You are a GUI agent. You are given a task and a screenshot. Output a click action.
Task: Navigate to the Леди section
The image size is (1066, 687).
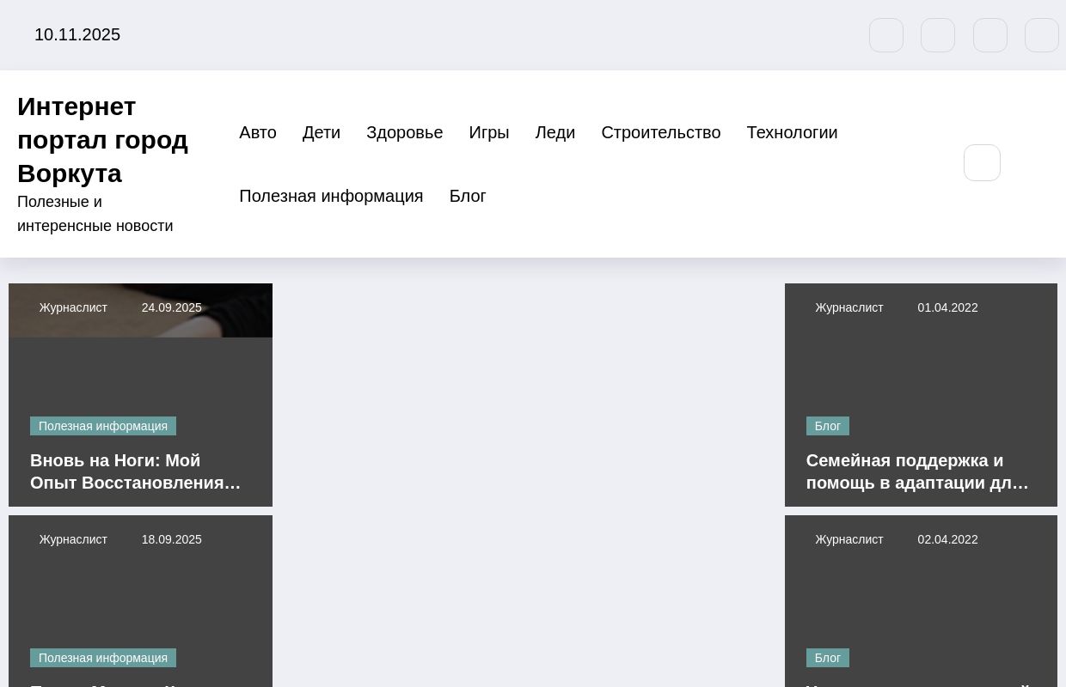(x=554, y=132)
